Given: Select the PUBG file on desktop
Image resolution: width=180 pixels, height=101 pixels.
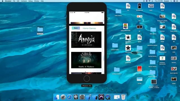Looking at the screenshot, I should (x=162, y=37).
